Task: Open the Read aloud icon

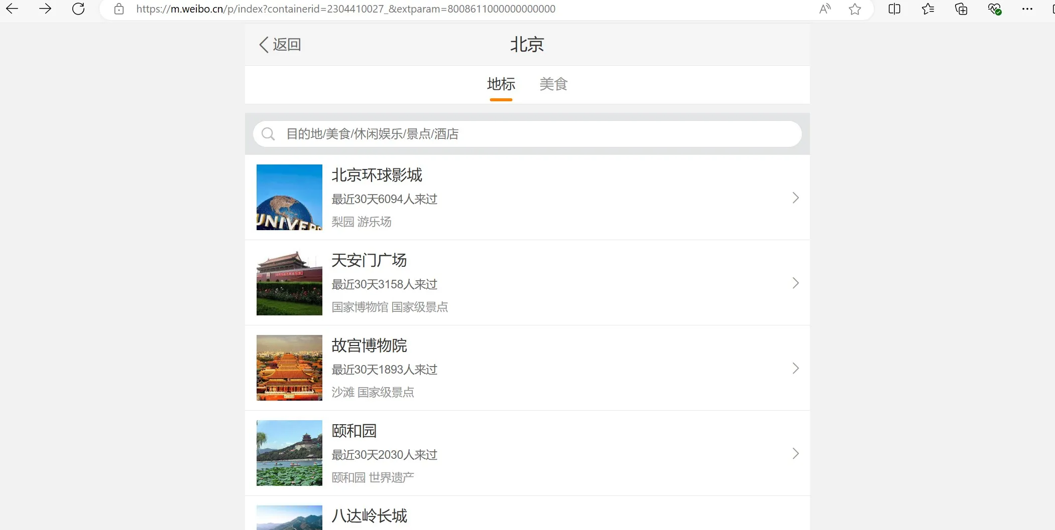Action: (x=825, y=9)
